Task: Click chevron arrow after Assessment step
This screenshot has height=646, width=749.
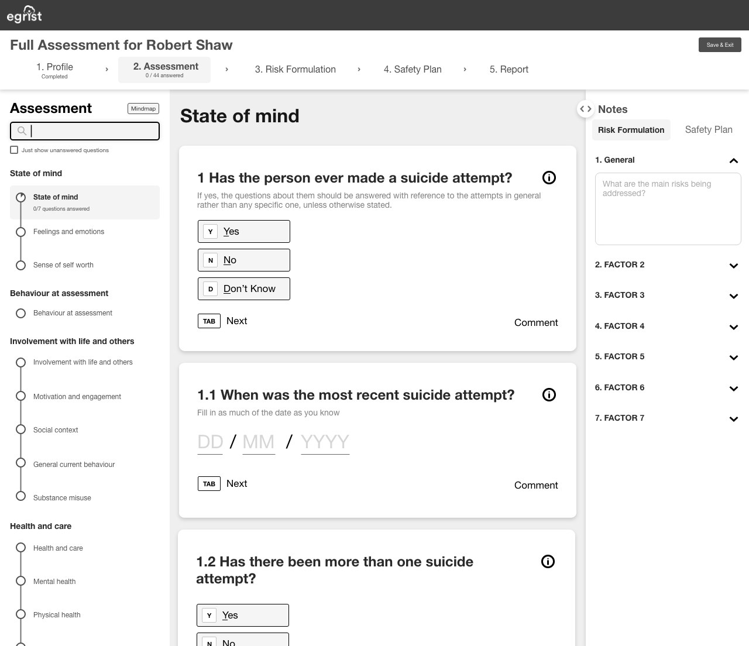Action: (226, 70)
